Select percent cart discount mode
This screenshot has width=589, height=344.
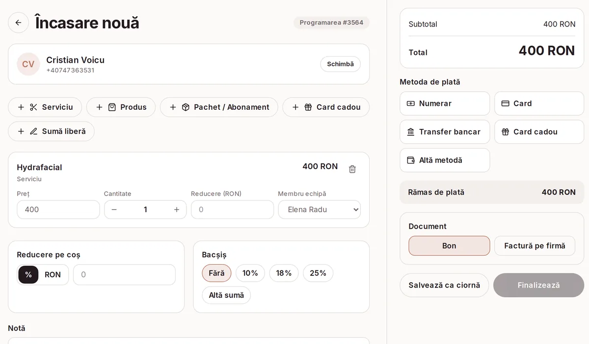pos(28,275)
